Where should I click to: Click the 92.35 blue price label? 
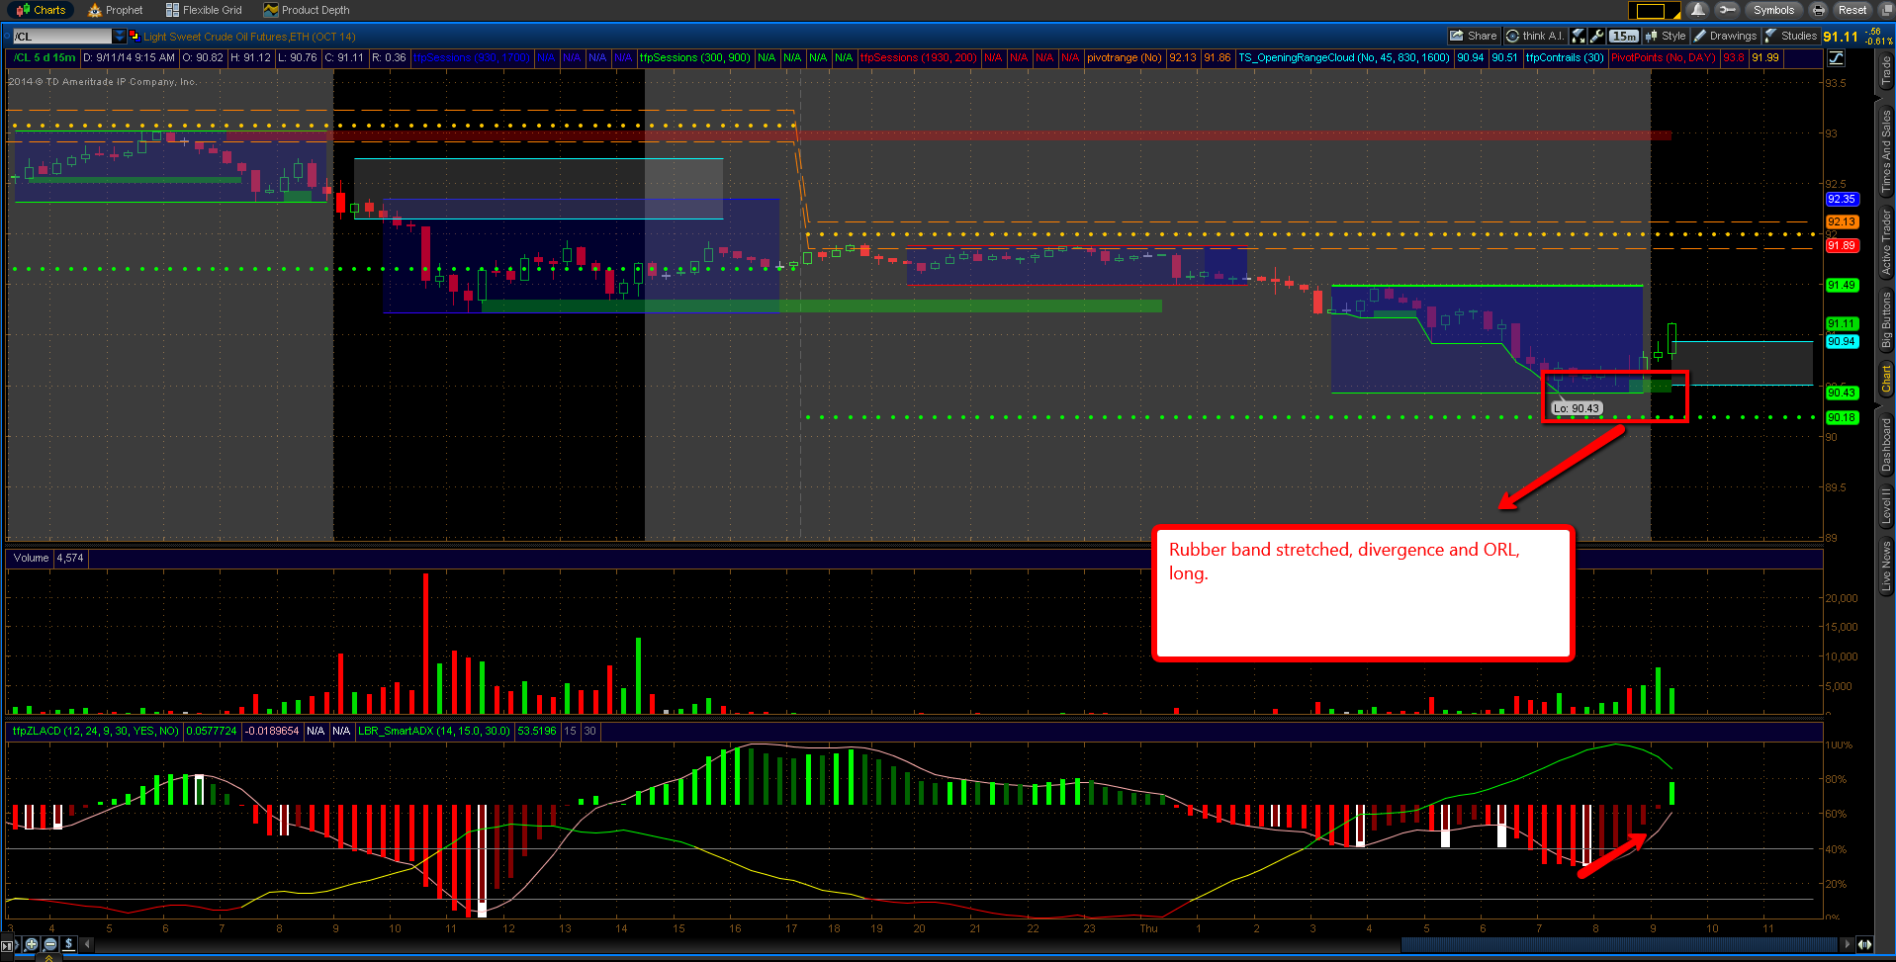tap(1842, 199)
